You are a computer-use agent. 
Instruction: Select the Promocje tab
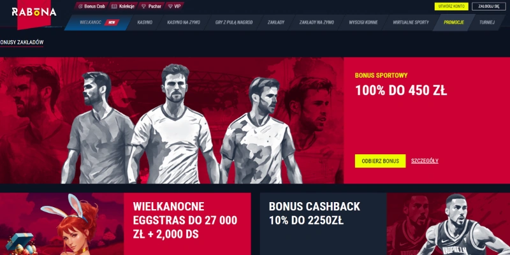pos(454,22)
